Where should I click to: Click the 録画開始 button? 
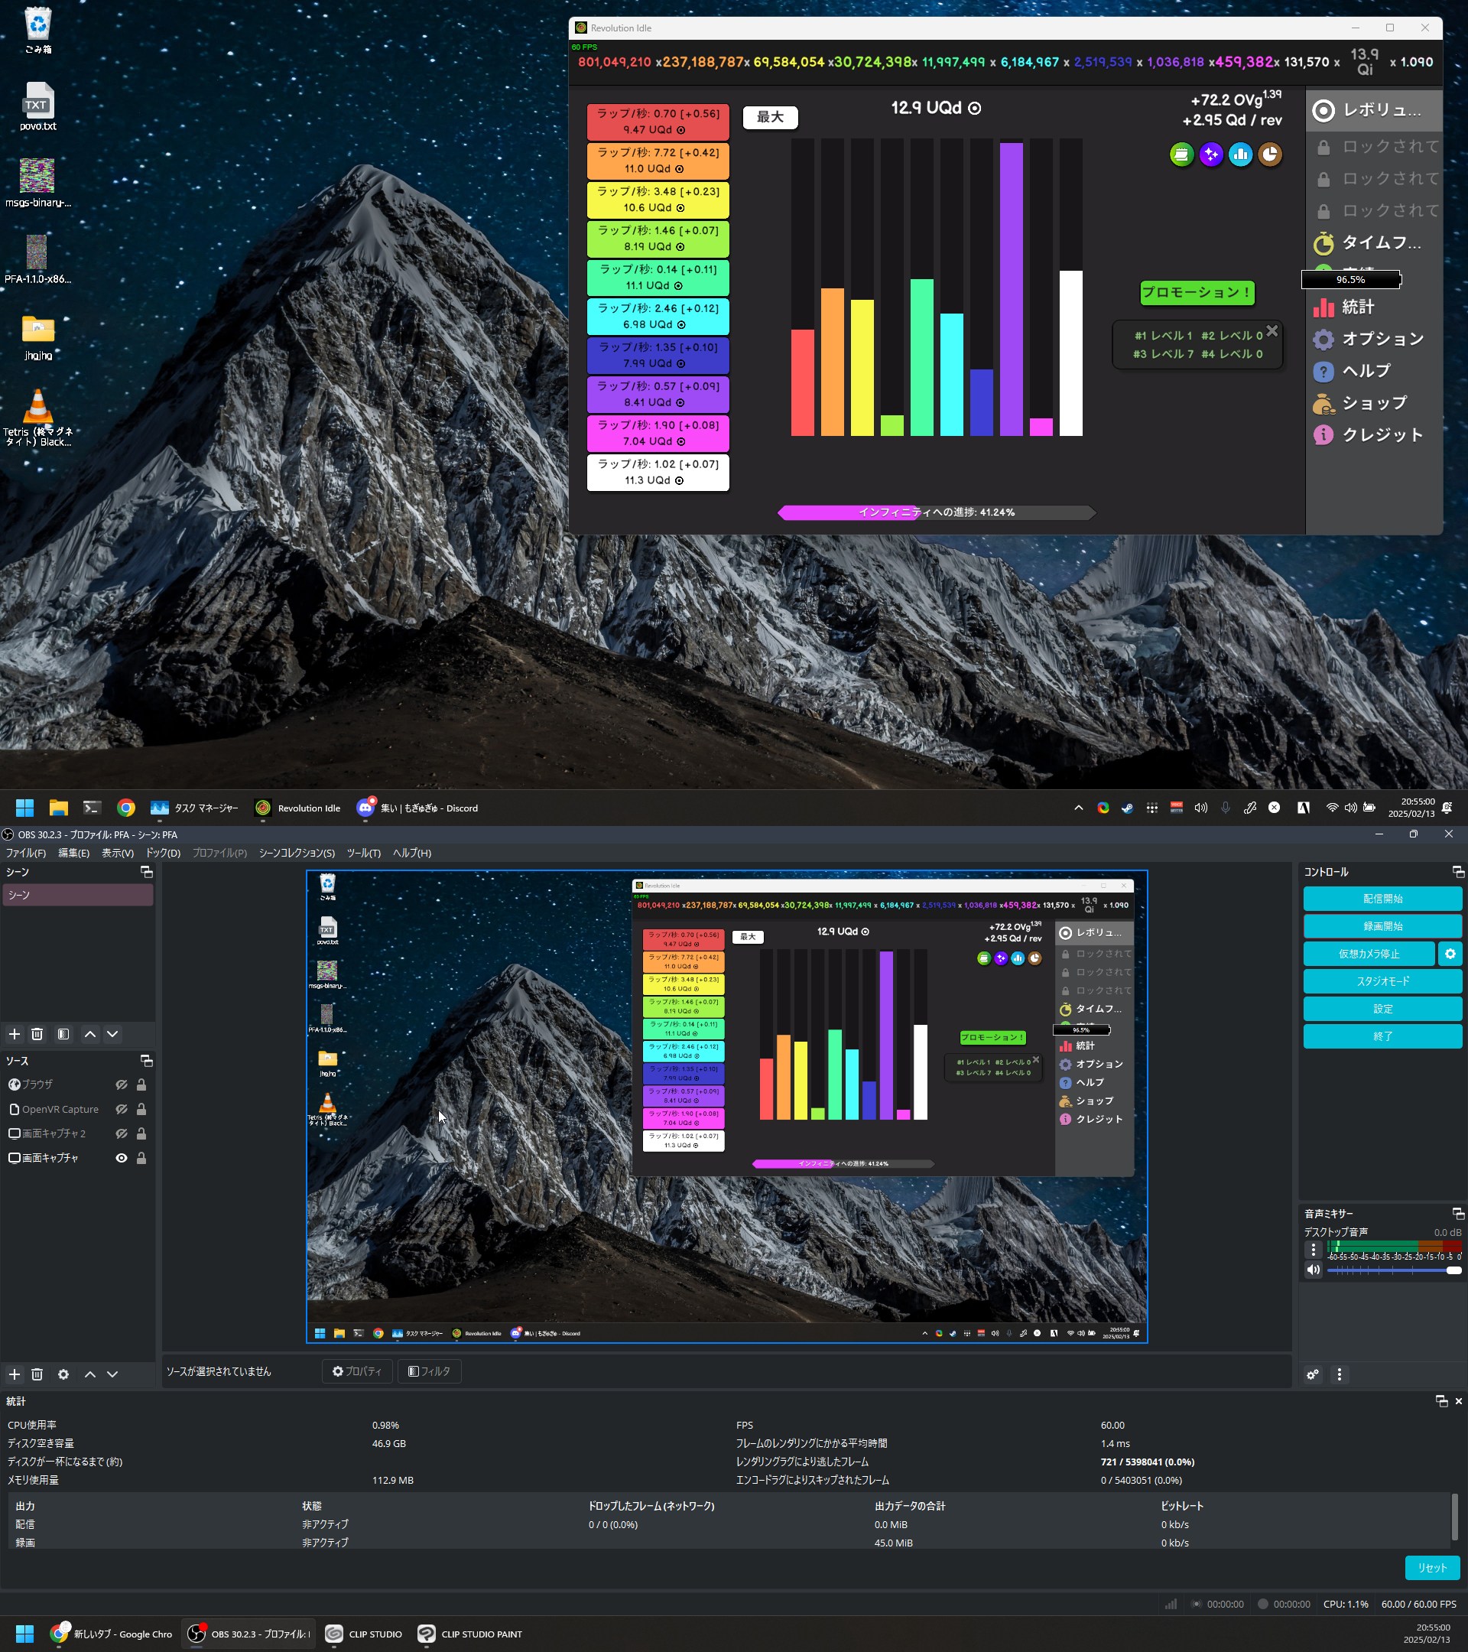coord(1382,926)
